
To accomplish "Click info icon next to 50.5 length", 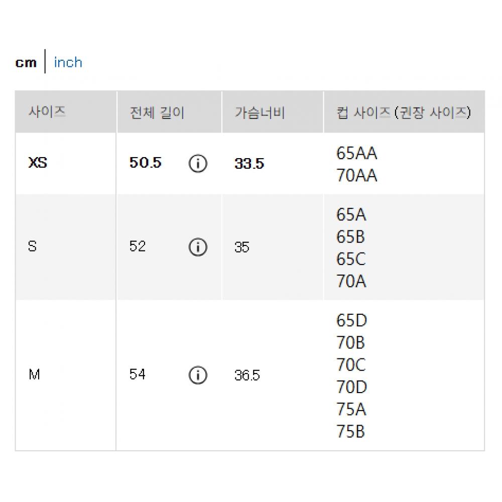I will click(x=198, y=164).
